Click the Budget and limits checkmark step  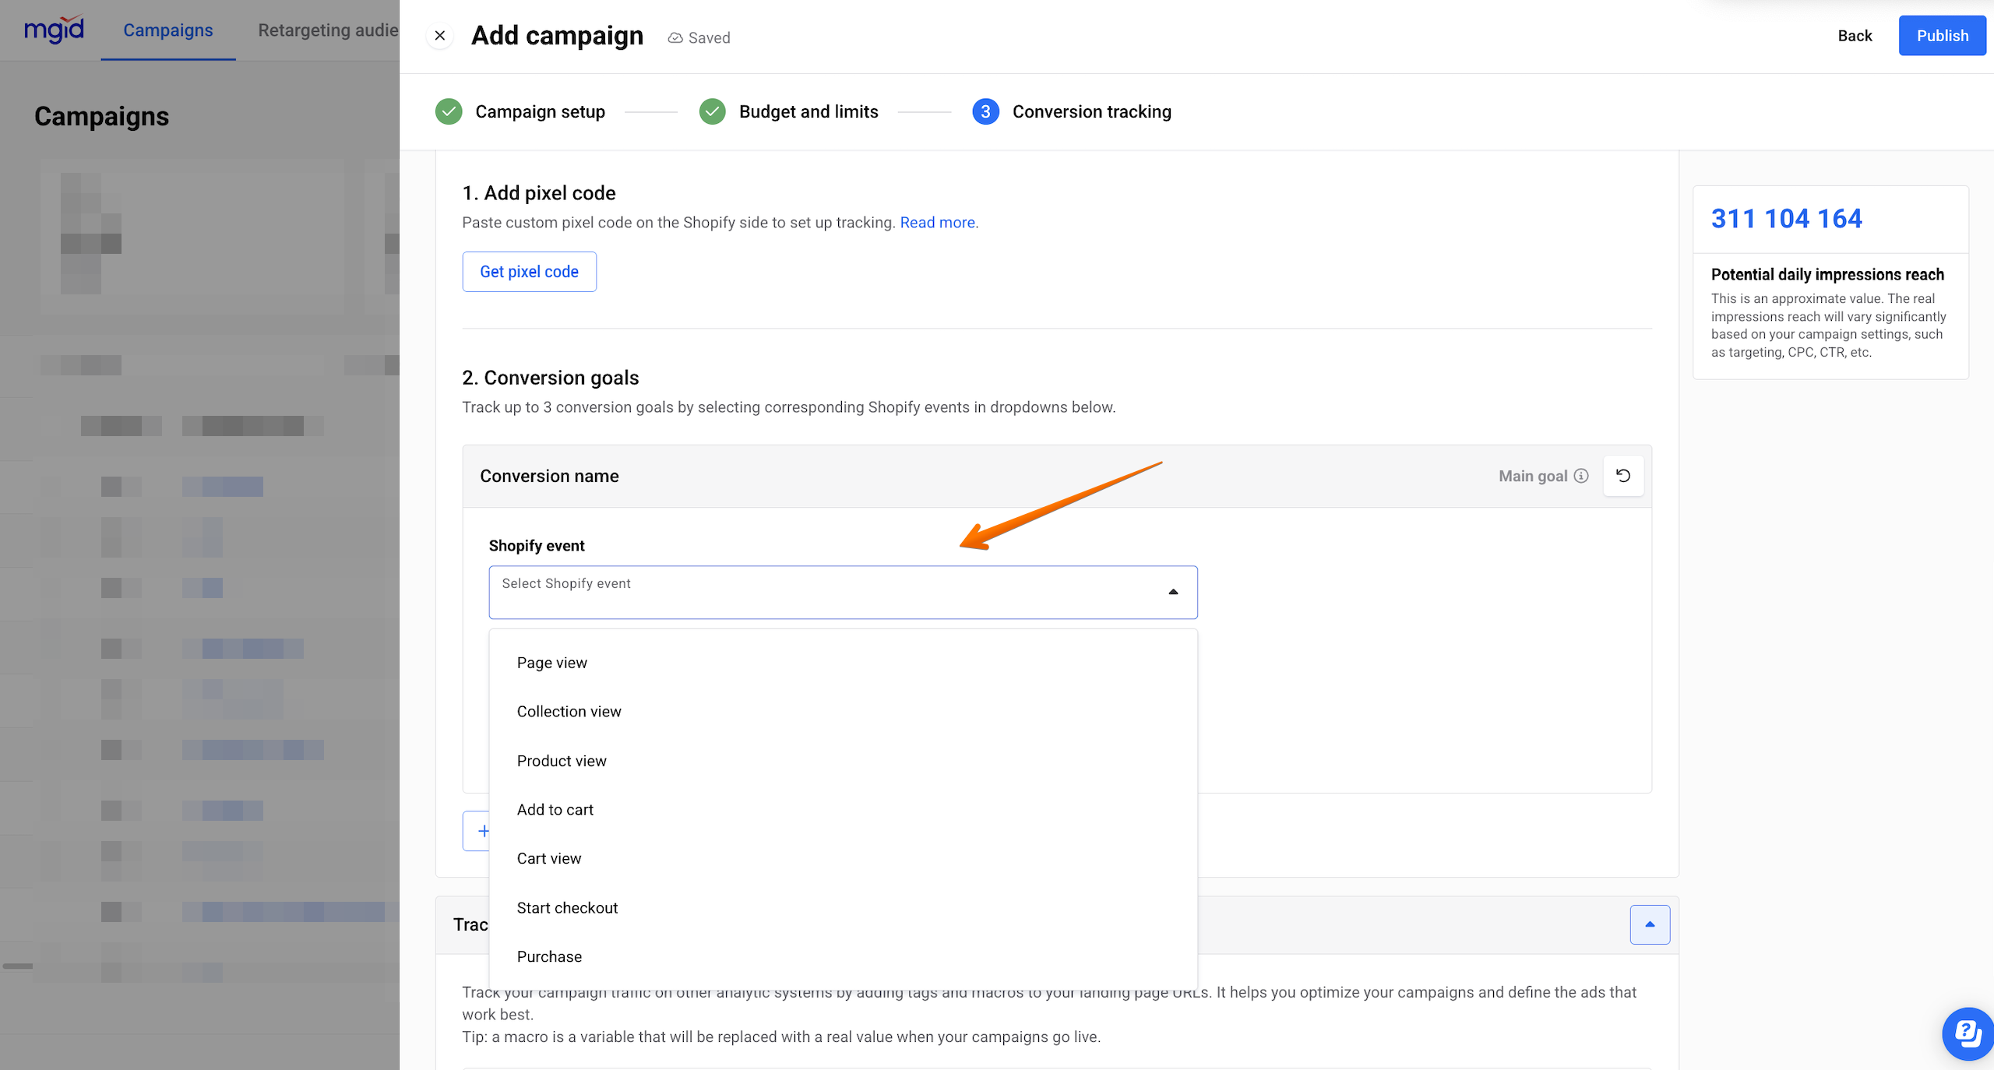tap(712, 112)
